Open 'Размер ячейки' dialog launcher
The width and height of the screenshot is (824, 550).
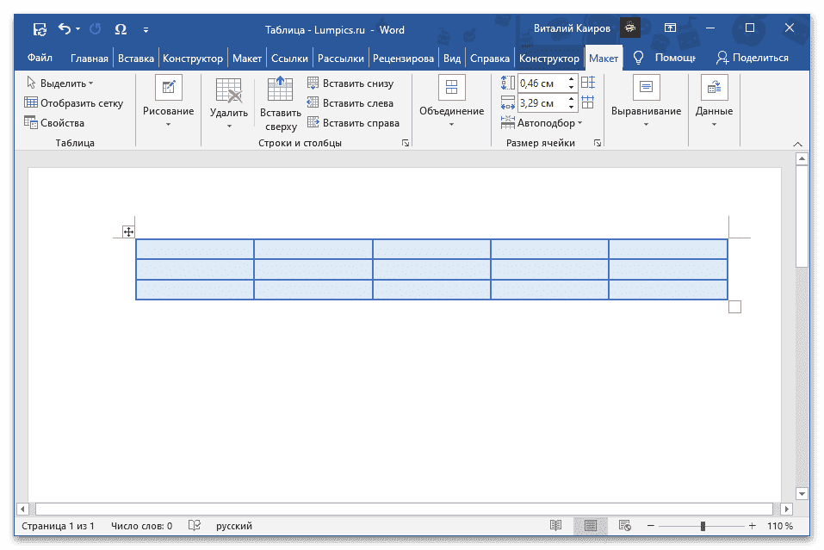click(x=598, y=143)
